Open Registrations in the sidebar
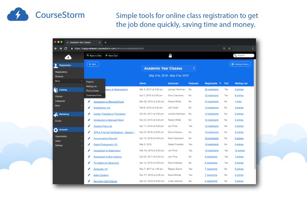 click(61, 72)
